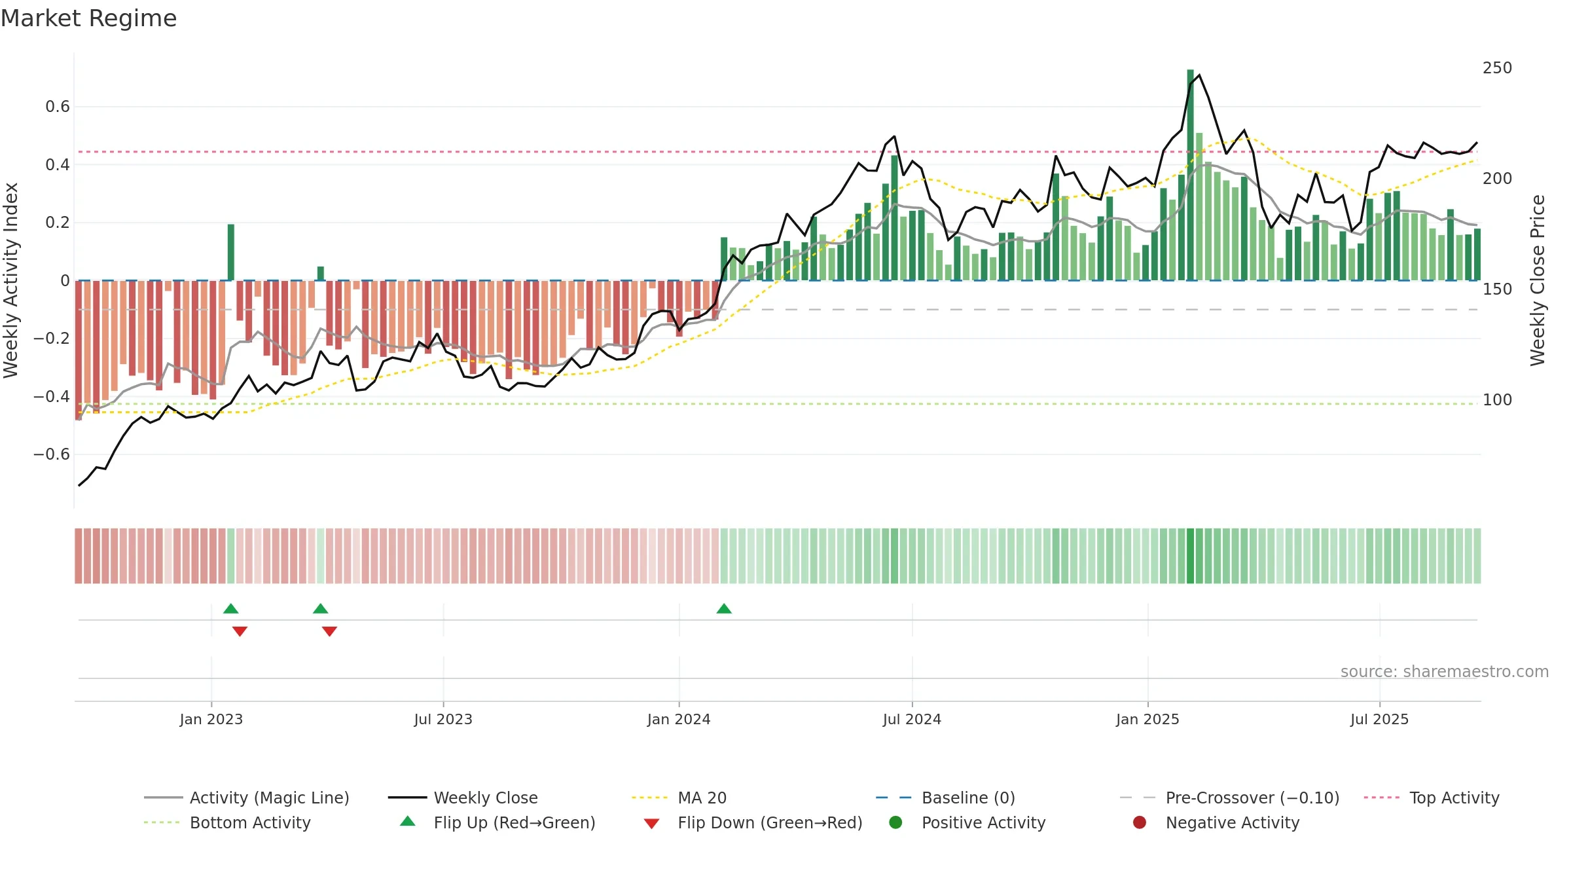The width and height of the screenshot is (1571, 884).
Task: Click the tallest green activity bar in early 2025
Action: tap(1190, 175)
